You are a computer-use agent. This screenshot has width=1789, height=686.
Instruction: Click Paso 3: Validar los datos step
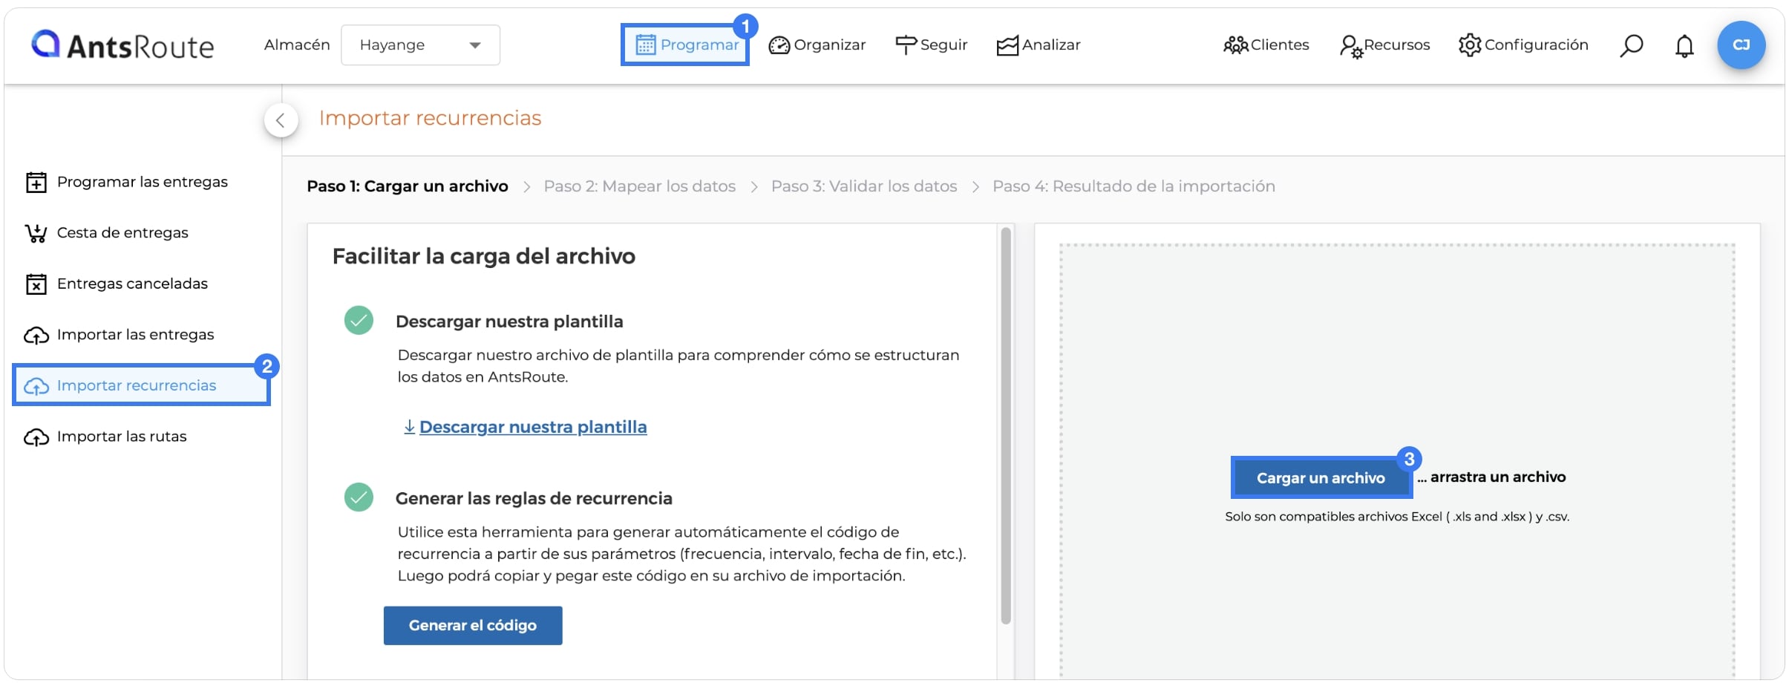point(864,186)
